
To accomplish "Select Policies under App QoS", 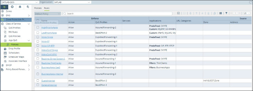I will point(16,44).
